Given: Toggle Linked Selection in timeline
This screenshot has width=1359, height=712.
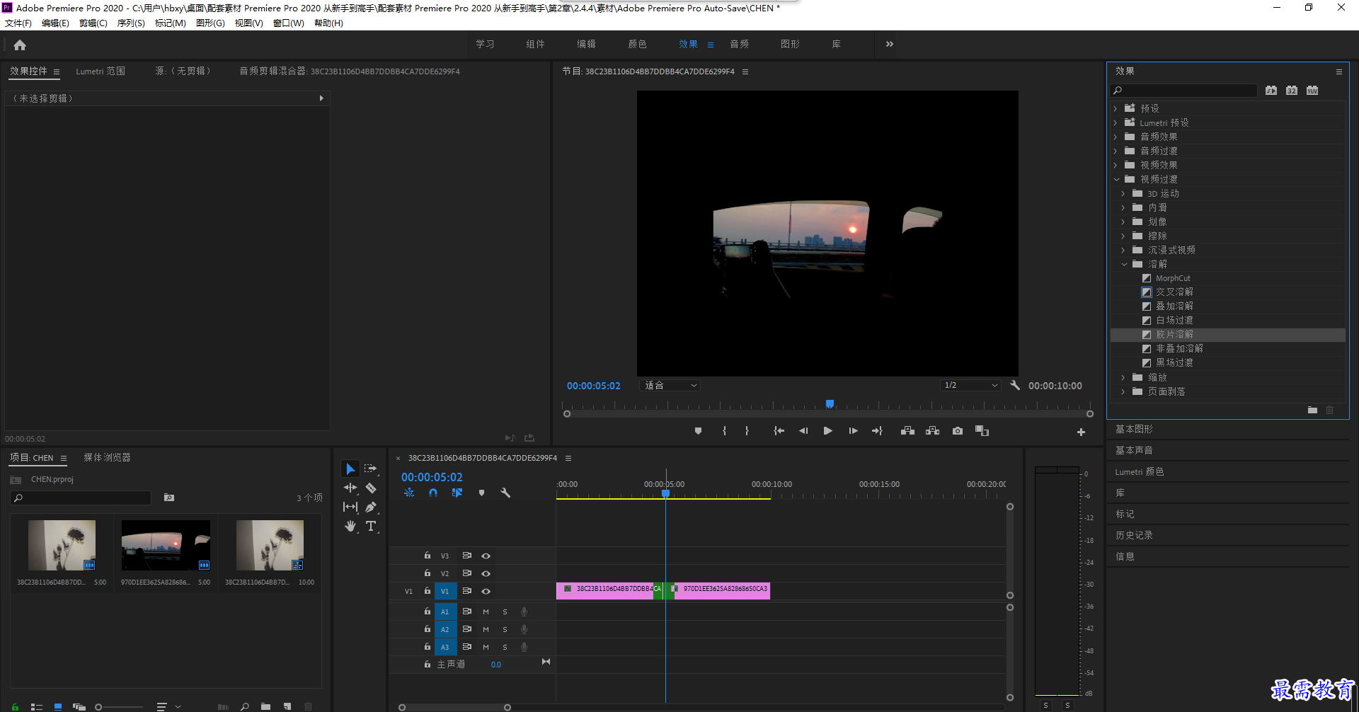Looking at the screenshot, I should 457,493.
